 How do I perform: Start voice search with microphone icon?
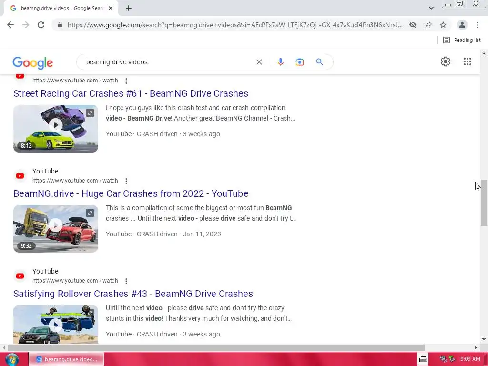[280, 62]
